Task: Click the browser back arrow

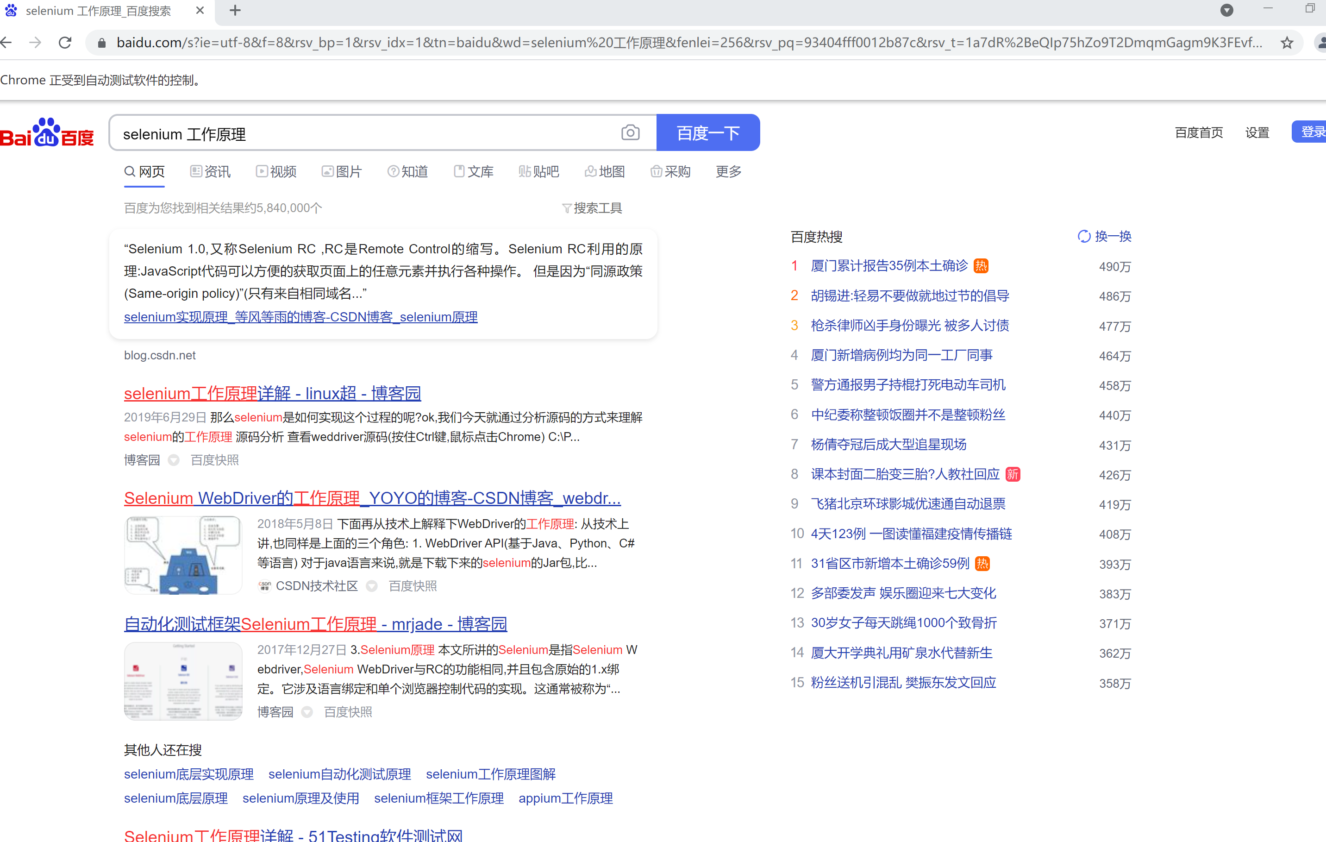Action: [x=6, y=43]
